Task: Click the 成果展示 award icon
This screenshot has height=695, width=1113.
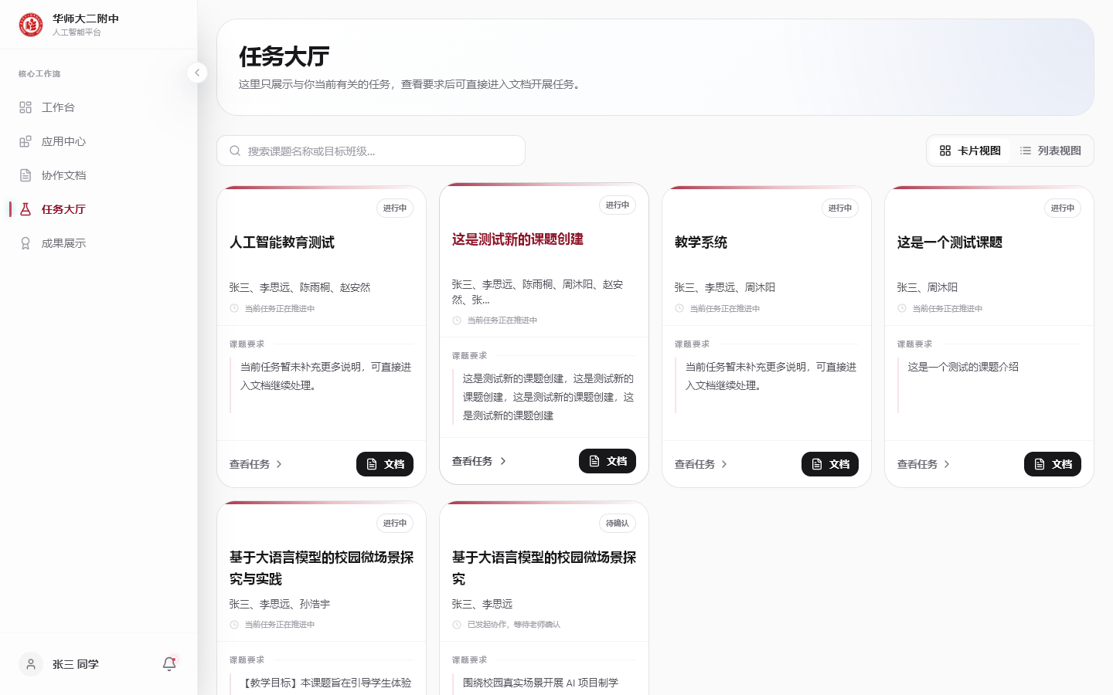Action: tap(26, 243)
